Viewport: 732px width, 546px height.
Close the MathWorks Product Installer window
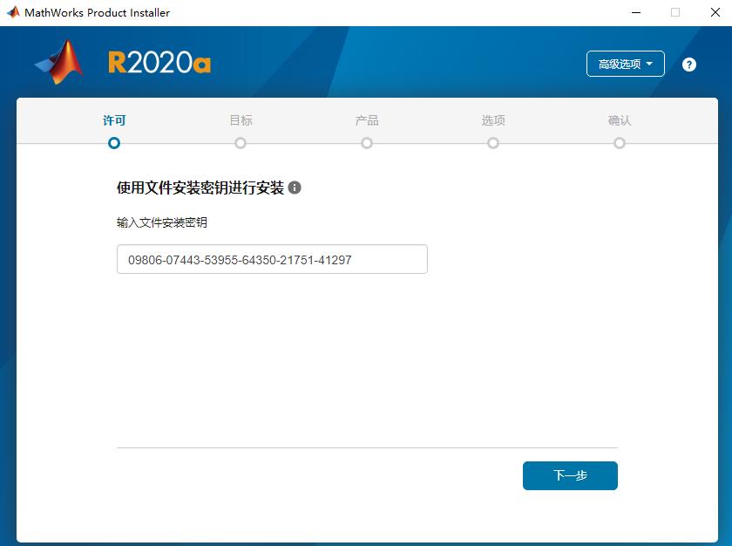[715, 12]
